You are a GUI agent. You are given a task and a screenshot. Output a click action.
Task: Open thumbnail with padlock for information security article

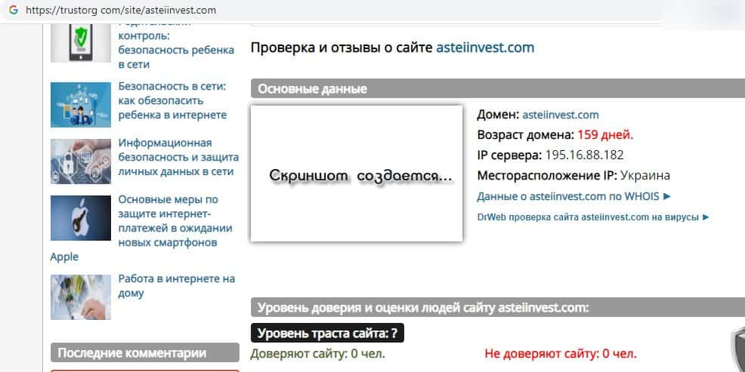click(x=81, y=161)
